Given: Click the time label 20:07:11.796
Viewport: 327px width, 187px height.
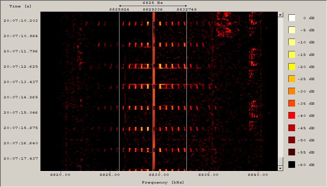Looking at the screenshot, I should tap(21, 51).
